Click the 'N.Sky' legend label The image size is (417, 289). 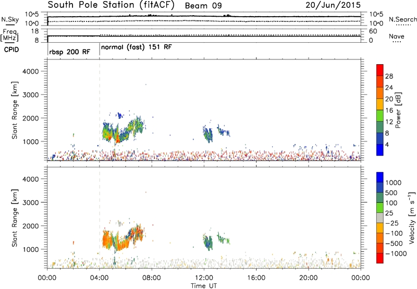(x=10, y=19)
